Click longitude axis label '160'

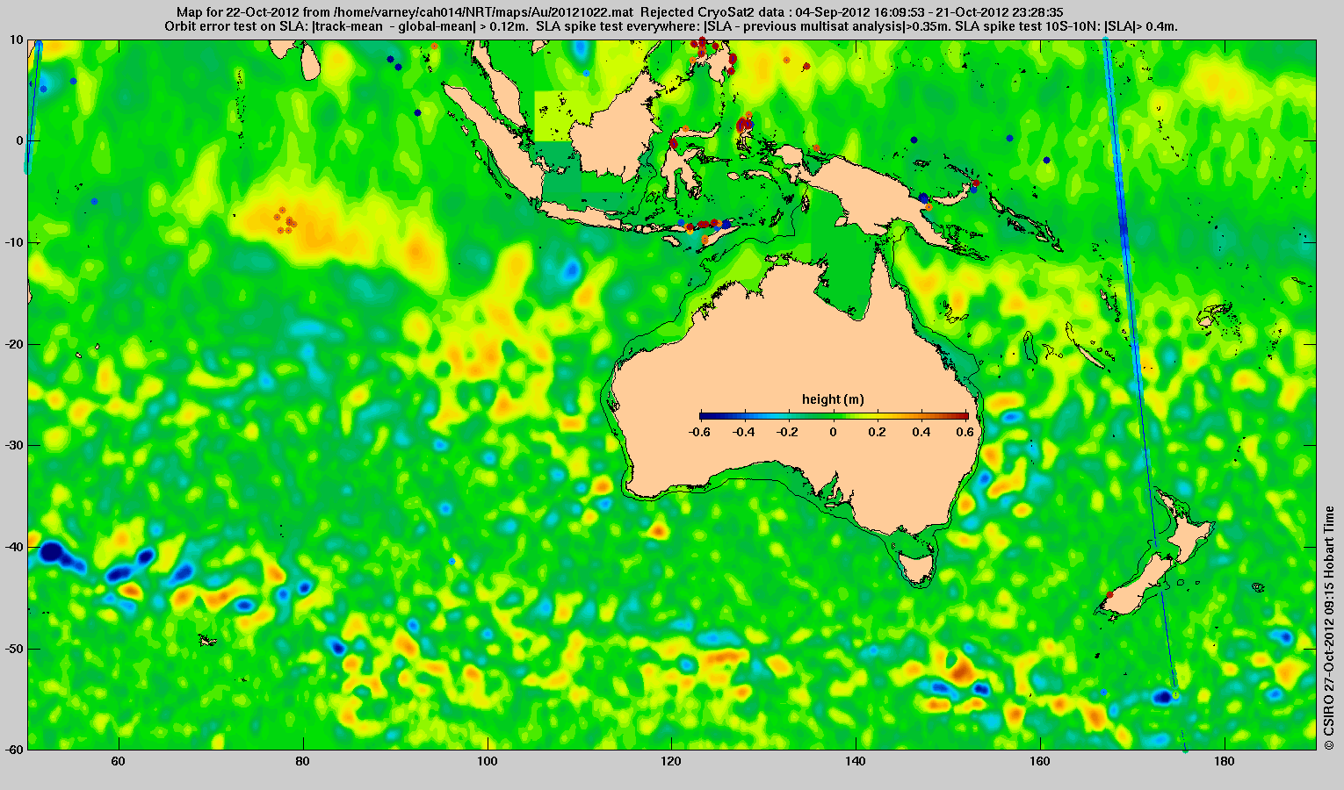[1040, 761]
